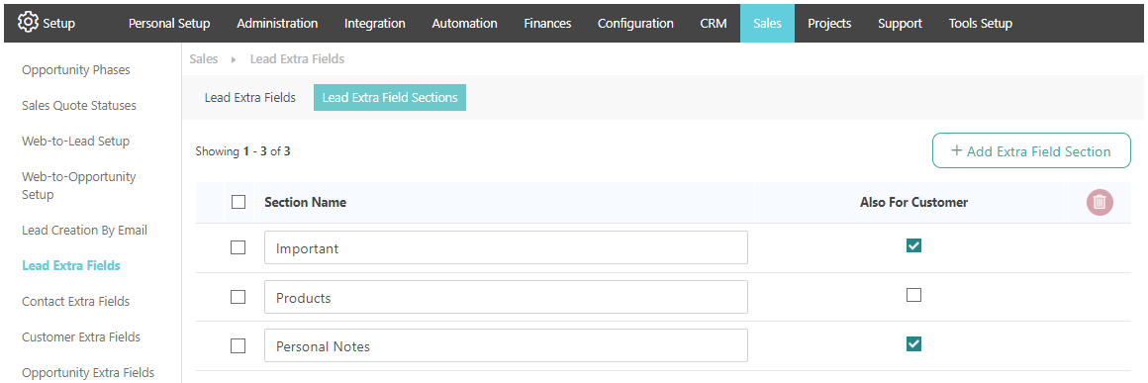Image resolution: width=1148 pixels, height=383 pixels.
Task: Click the red trash delete icon
Action: (x=1100, y=202)
